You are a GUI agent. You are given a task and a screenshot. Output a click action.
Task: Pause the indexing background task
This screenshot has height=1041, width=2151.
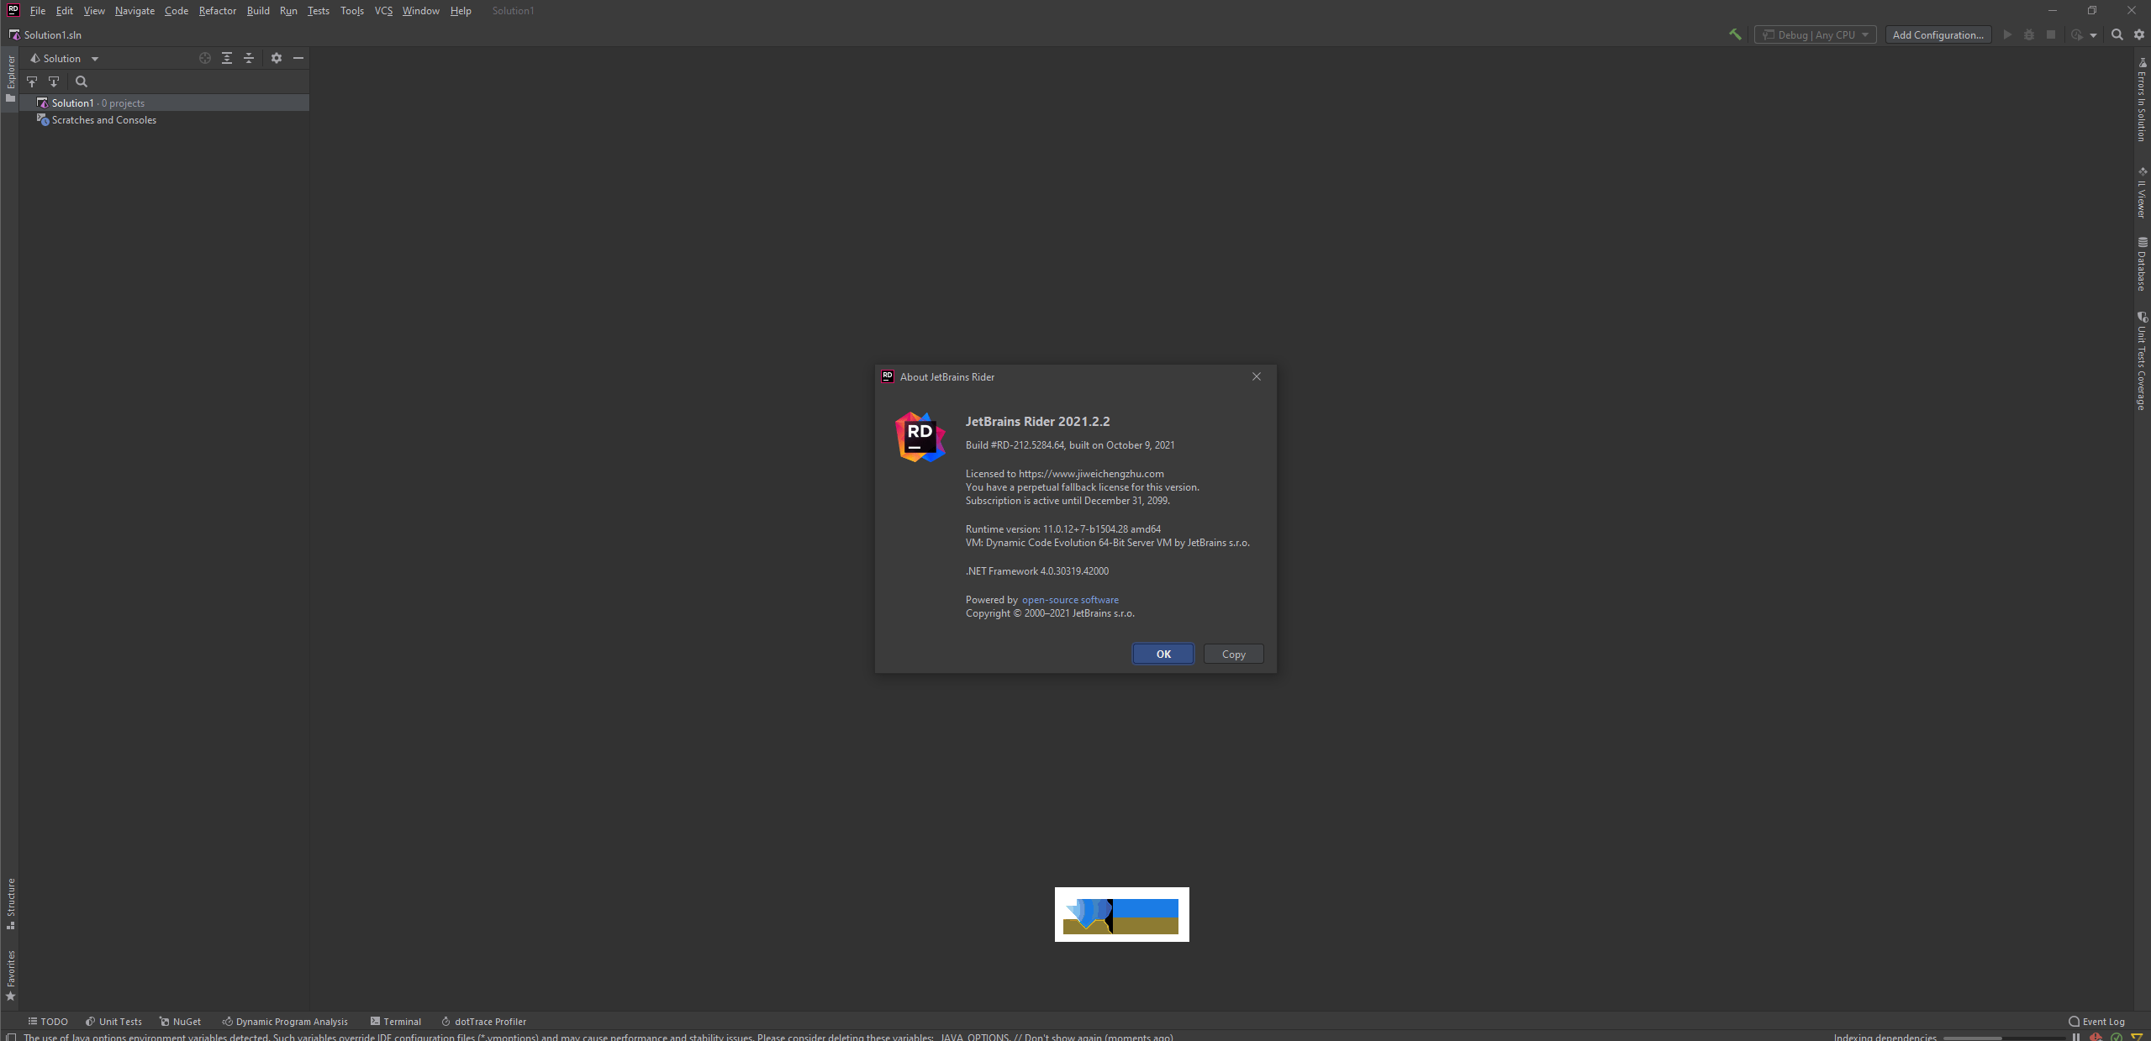point(2076,1037)
